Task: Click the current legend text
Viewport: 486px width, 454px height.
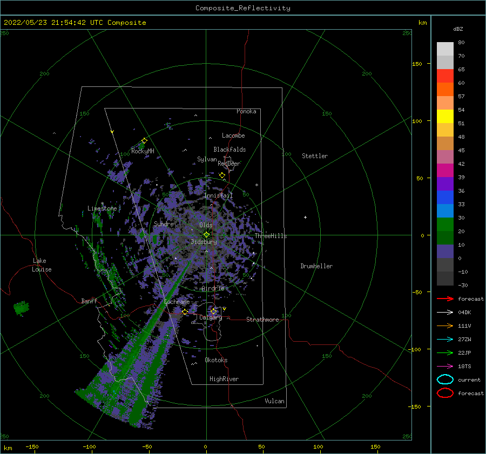Action: (469, 380)
